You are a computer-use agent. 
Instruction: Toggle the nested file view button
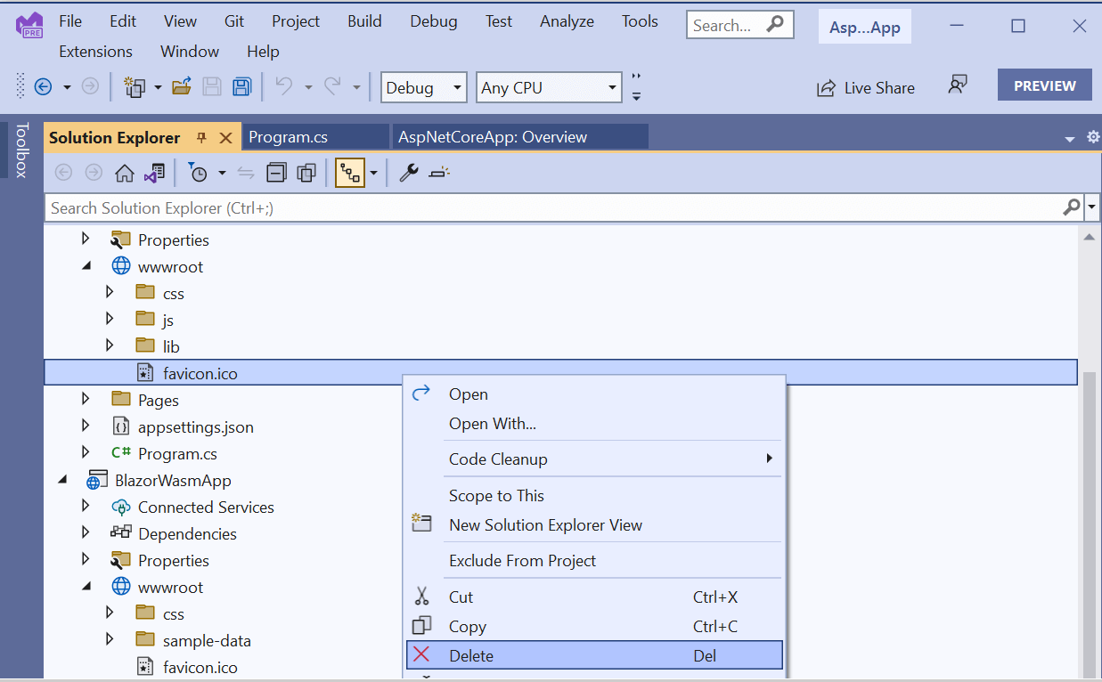350,173
